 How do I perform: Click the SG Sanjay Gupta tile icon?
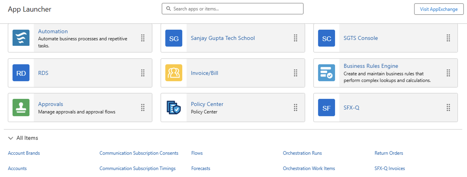point(174,38)
